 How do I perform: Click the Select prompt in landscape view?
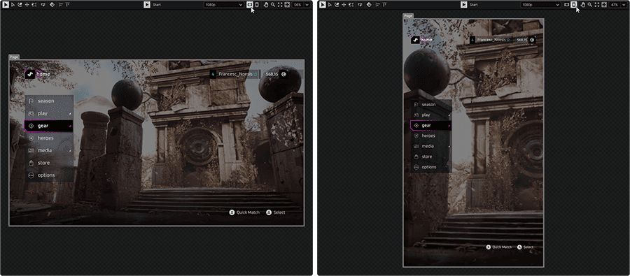(276, 212)
